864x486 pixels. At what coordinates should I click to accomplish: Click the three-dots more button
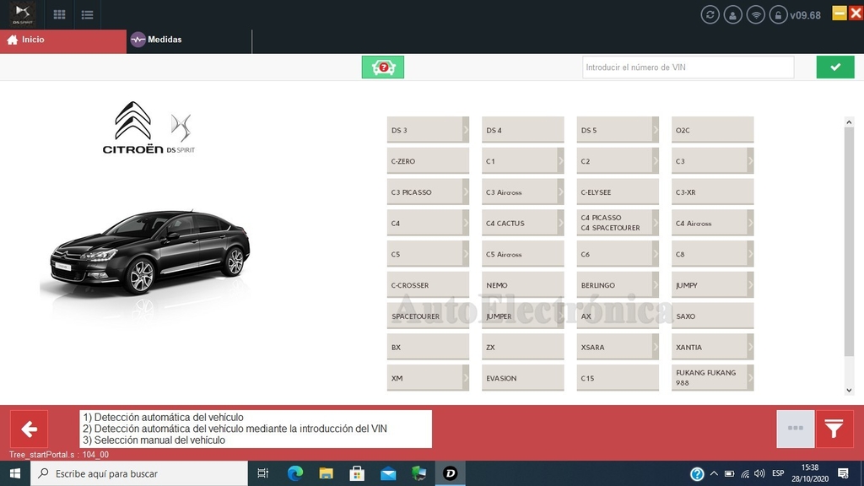point(795,429)
